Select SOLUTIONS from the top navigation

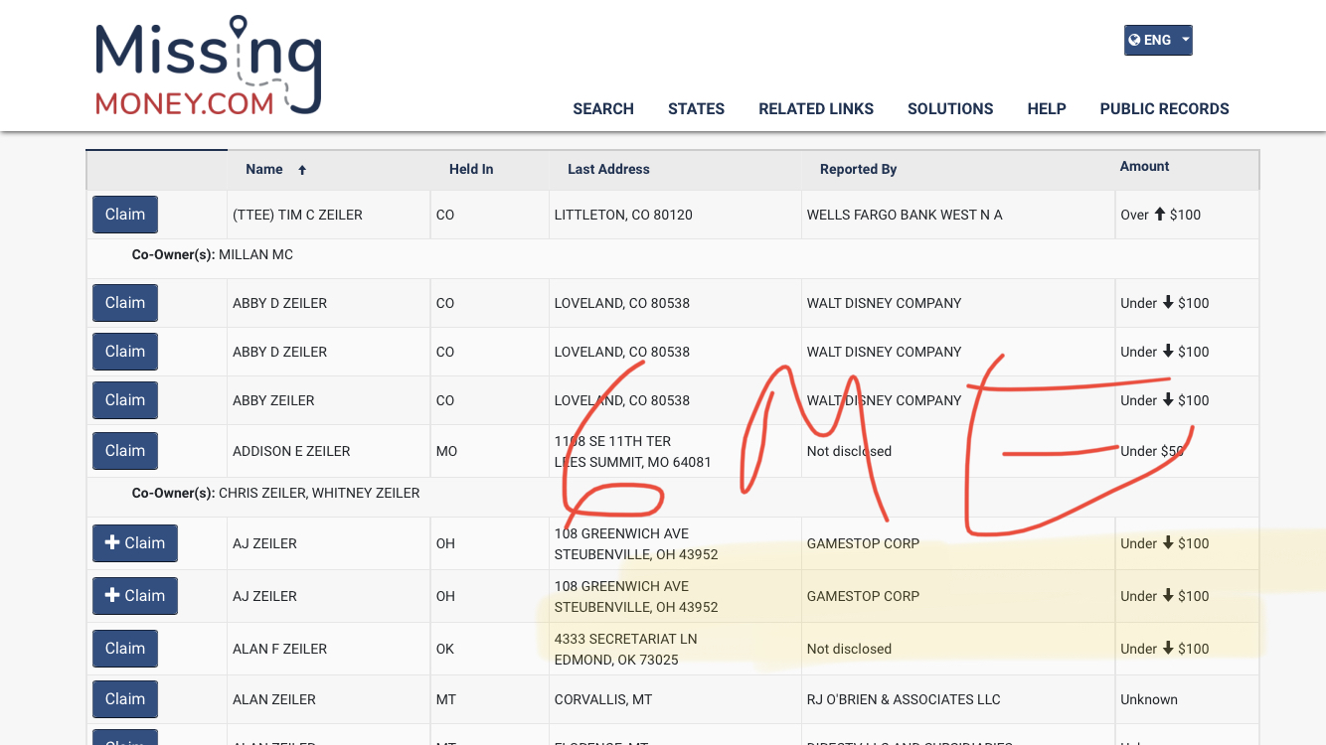[950, 109]
